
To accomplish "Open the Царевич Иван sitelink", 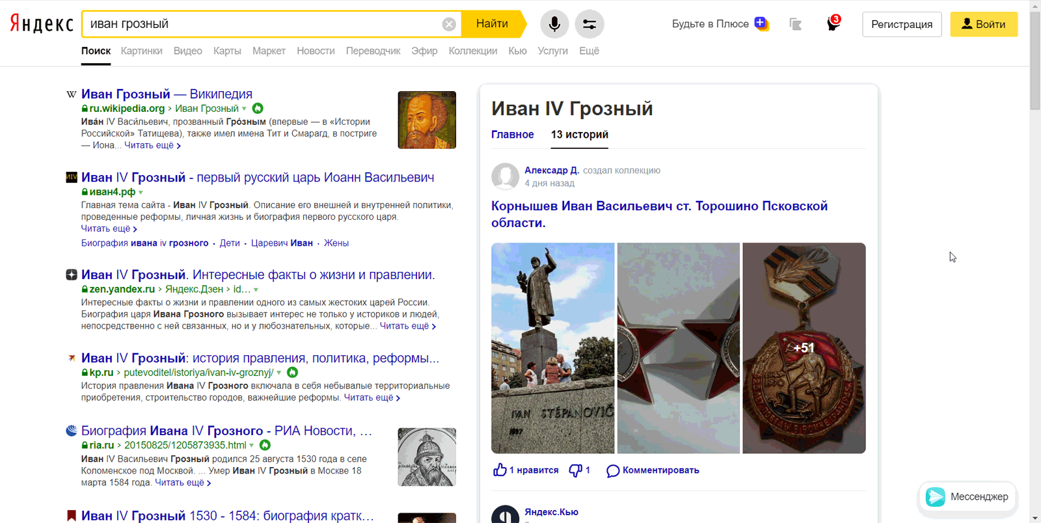I will pyautogui.click(x=282, y=243).
